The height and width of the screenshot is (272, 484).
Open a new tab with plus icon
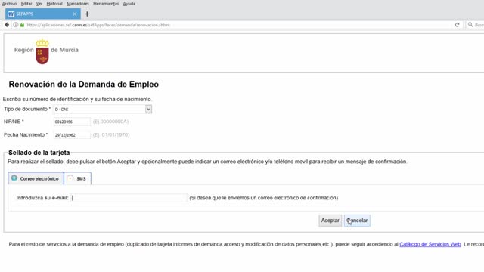[x=87, y=14]
